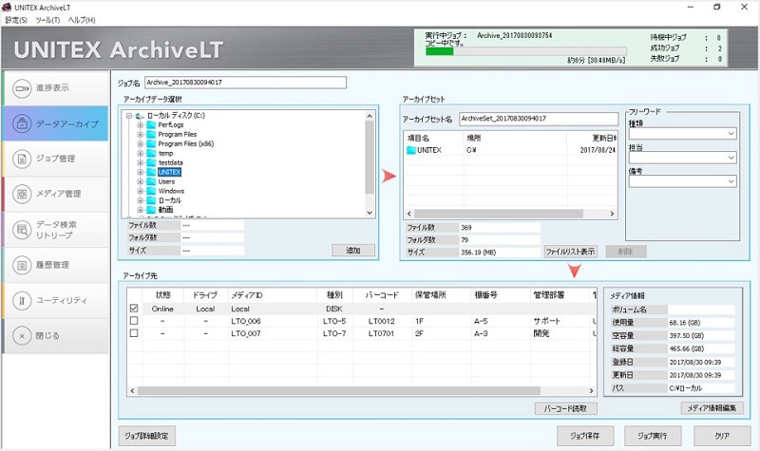Open the 進捗表示 sidebar icon

click(x=22, y=88)
